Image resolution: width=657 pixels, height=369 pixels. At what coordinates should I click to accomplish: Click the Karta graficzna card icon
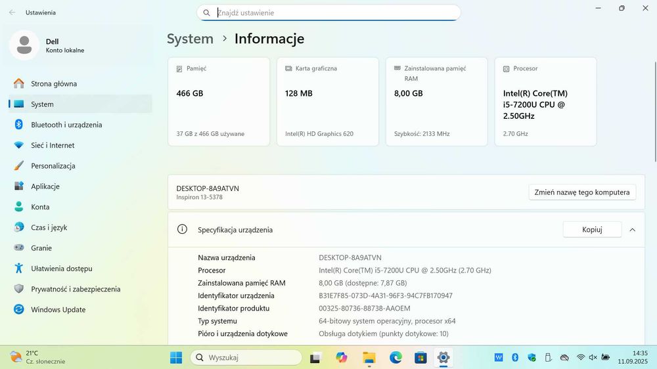coord(288,68)
